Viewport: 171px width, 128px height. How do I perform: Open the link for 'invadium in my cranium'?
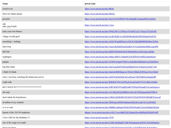coord(120,102)
